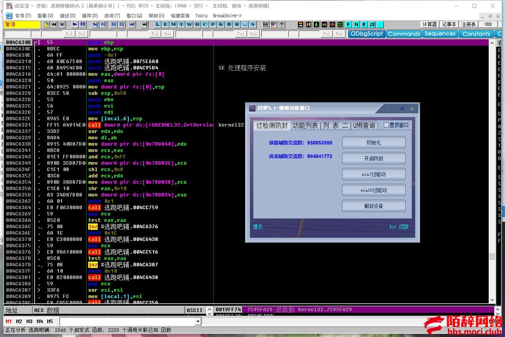Show References window (blue R icon)
Image resolution: width=505 pixels, height=337 pixels.
click(x=237, y=24)
